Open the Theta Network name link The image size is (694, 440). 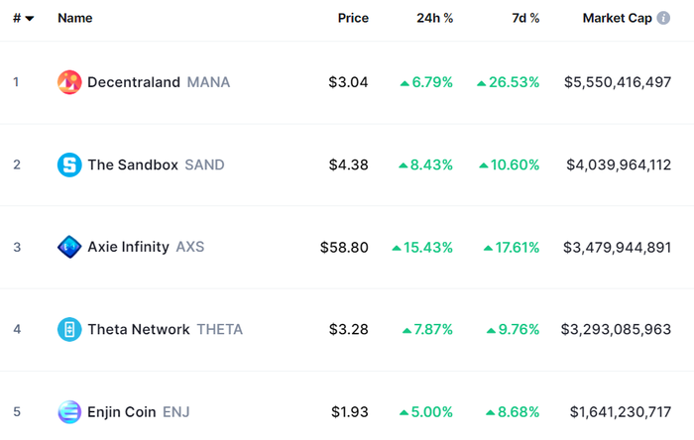[x=139, y=329]
